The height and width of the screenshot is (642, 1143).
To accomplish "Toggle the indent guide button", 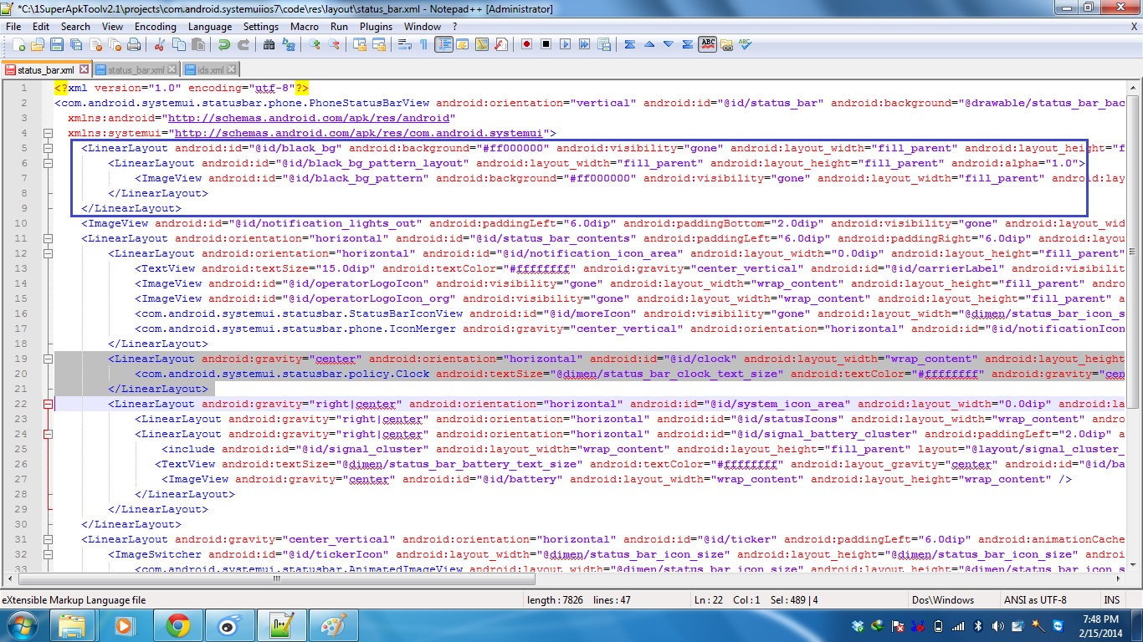I will pyautogui.click(x=443, y=44).
